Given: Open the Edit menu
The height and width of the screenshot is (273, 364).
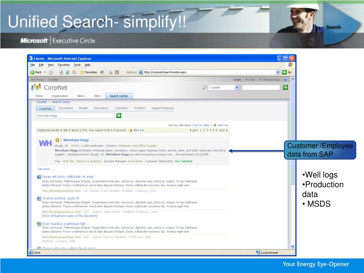Looking at the screenshot, I should tap(41, 65).
